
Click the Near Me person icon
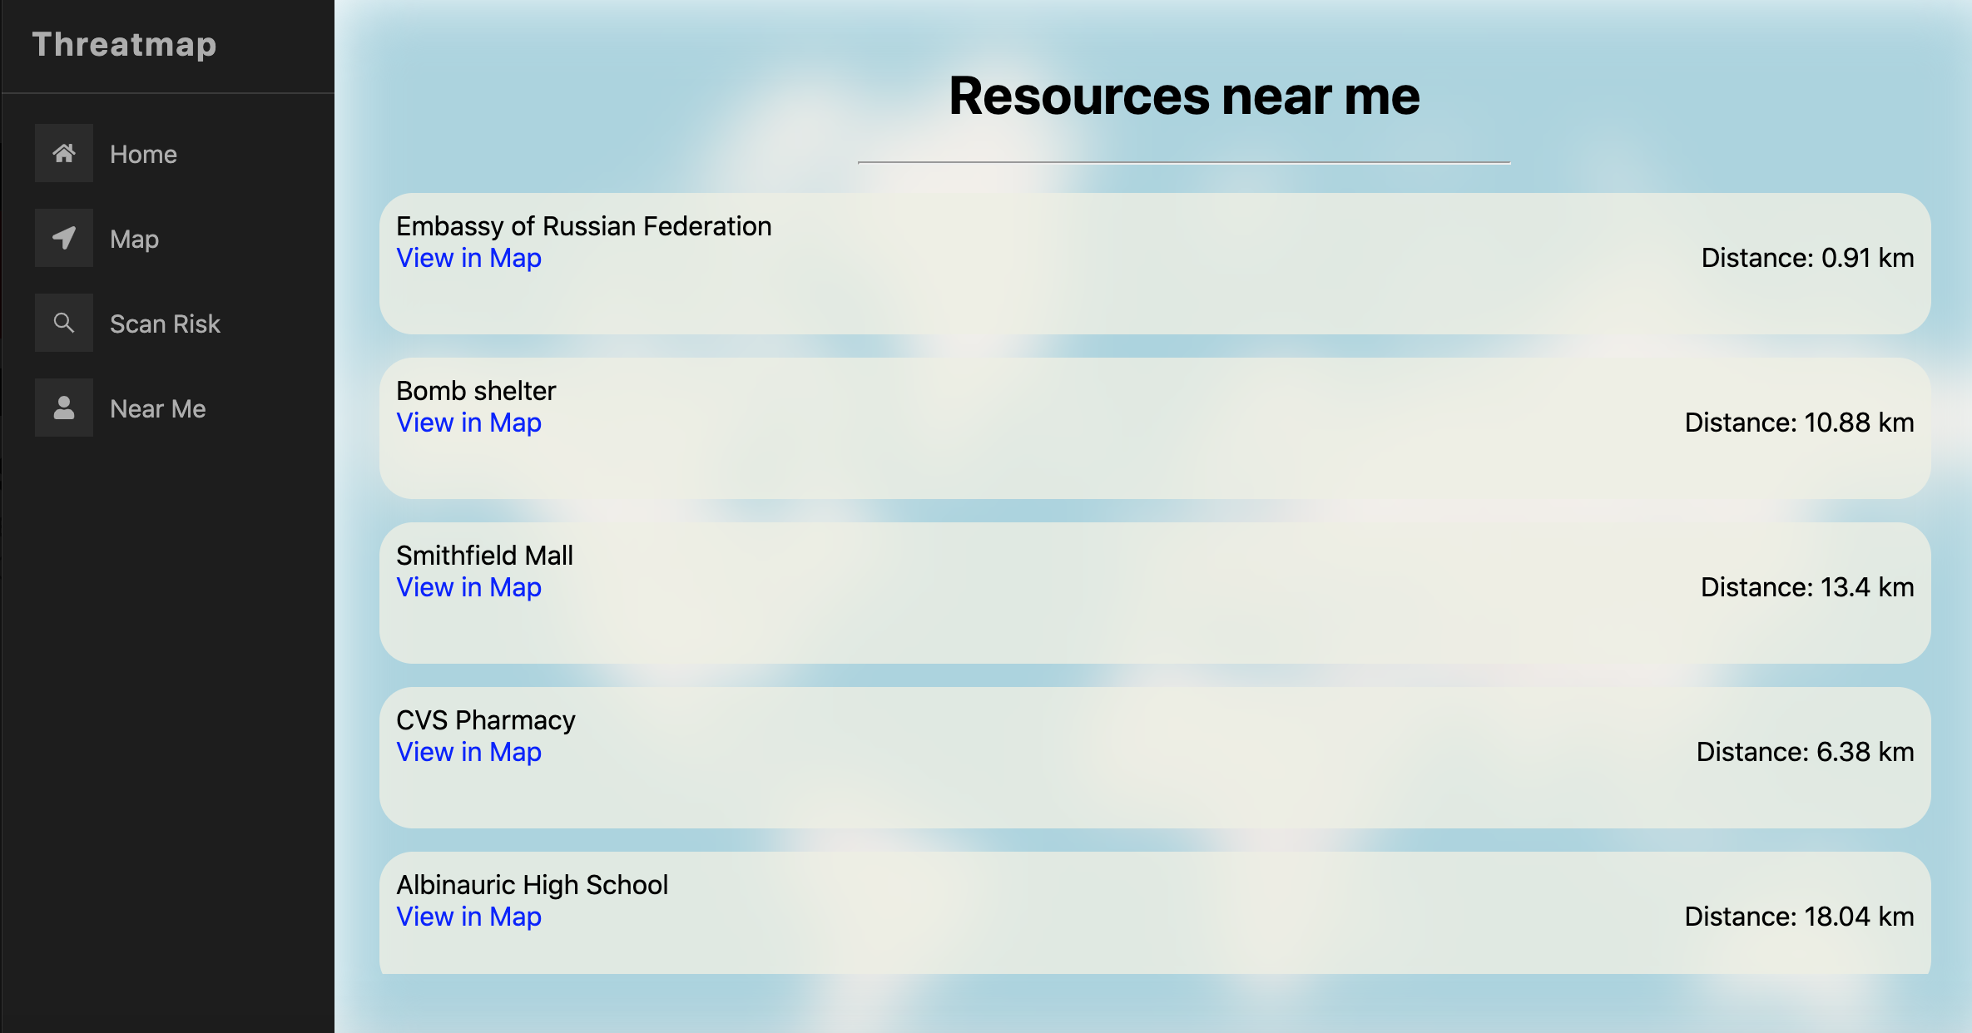(64, 408)
